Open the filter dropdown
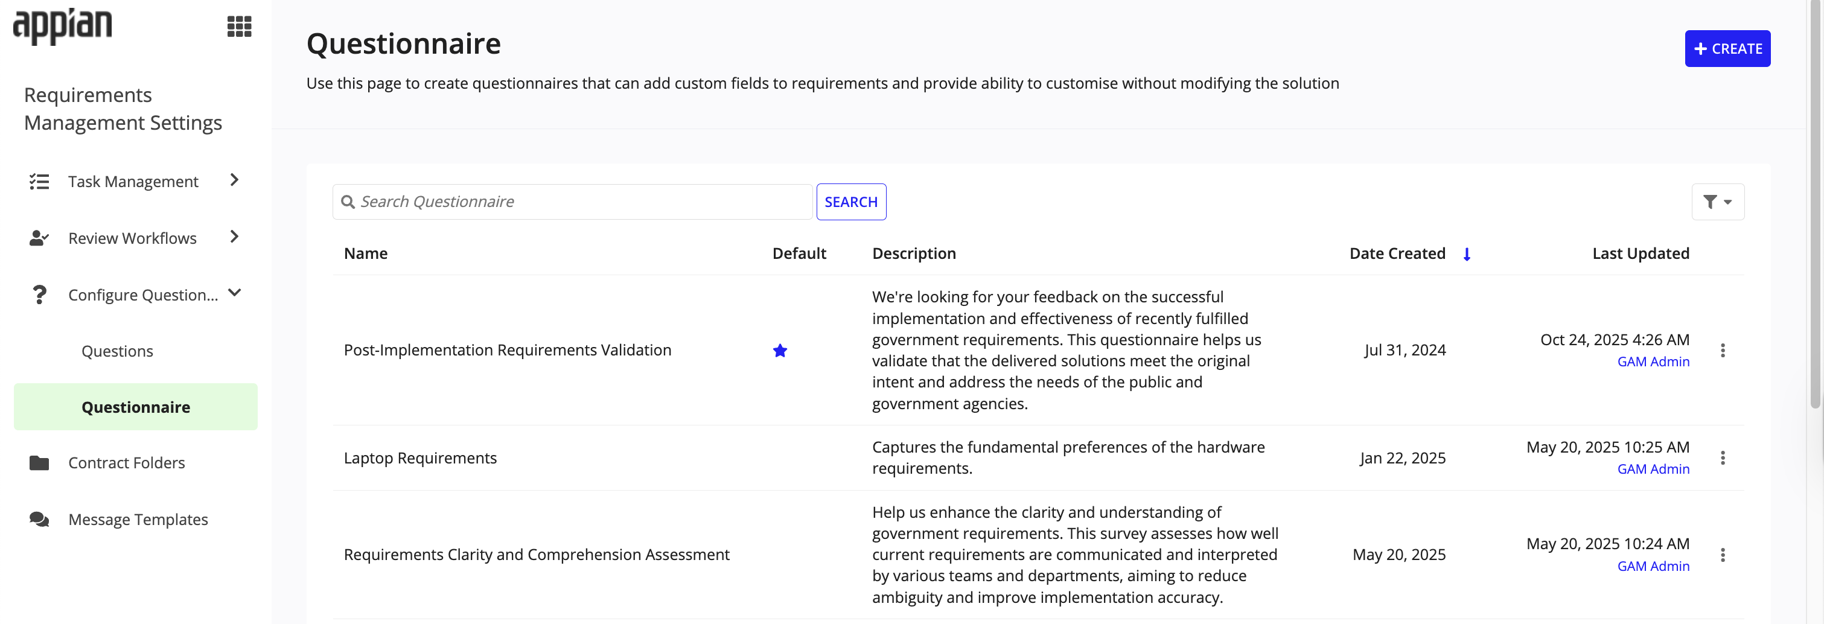 click(1718, 203)
